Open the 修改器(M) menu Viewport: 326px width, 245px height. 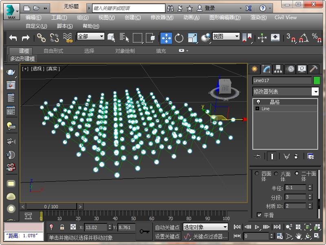[x=162, y=17]
